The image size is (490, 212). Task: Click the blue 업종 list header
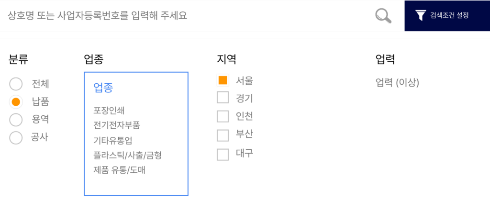coord(103,87)
